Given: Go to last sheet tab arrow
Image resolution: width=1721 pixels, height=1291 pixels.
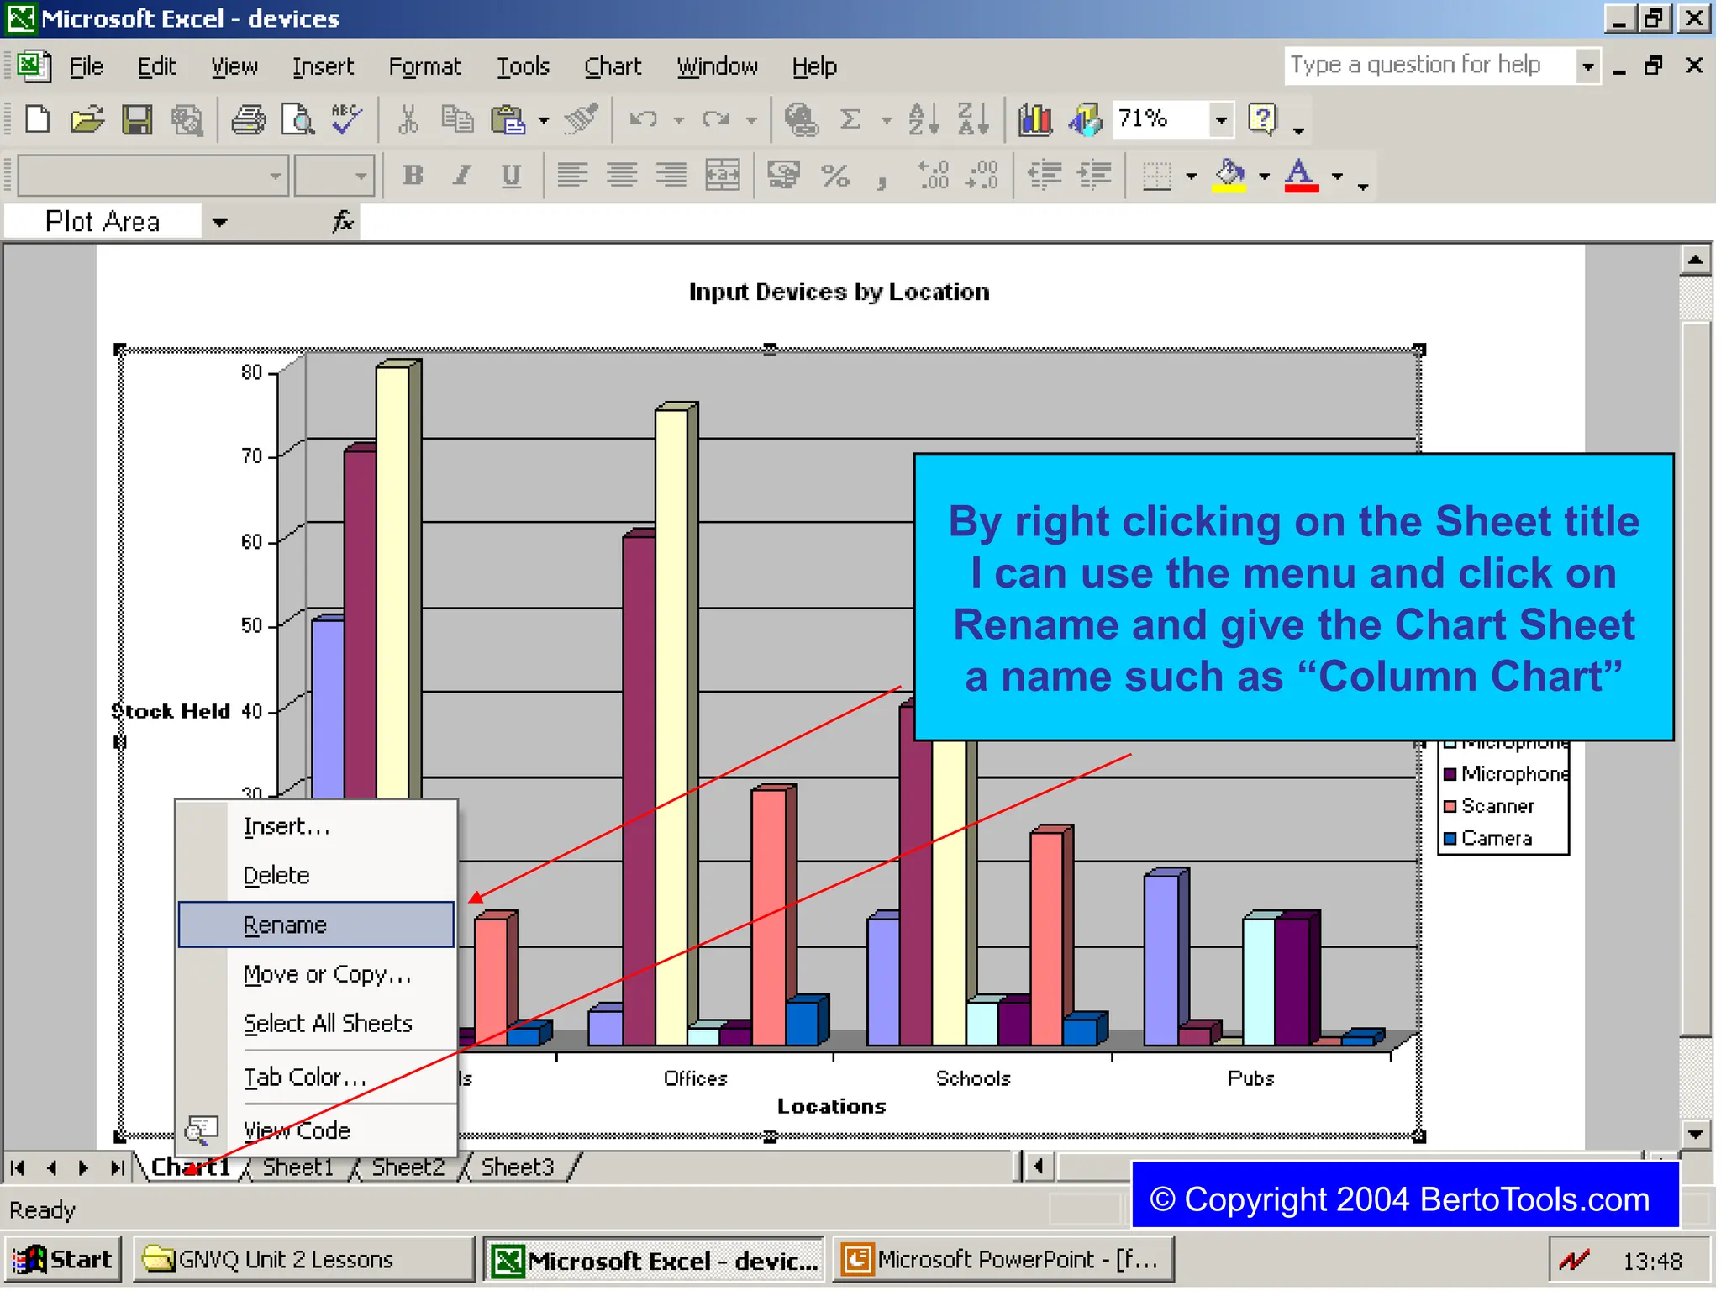Looking at the screenshot, I should pyautogui.click(x=117, y=1168).
